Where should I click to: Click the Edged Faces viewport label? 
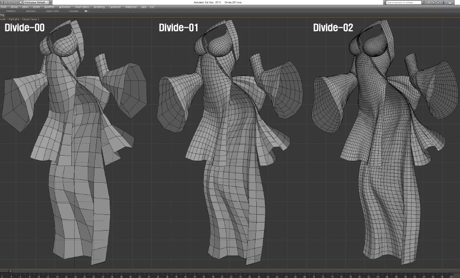tap(30, 19)
